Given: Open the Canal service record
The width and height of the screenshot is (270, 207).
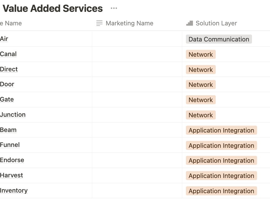Looking at the screenshot, I should point(8,54).
